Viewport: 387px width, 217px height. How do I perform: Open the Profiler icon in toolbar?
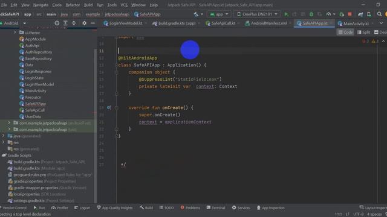click(x=328, y=14)
